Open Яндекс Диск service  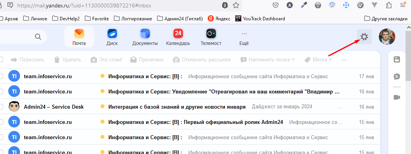point(112,37)
